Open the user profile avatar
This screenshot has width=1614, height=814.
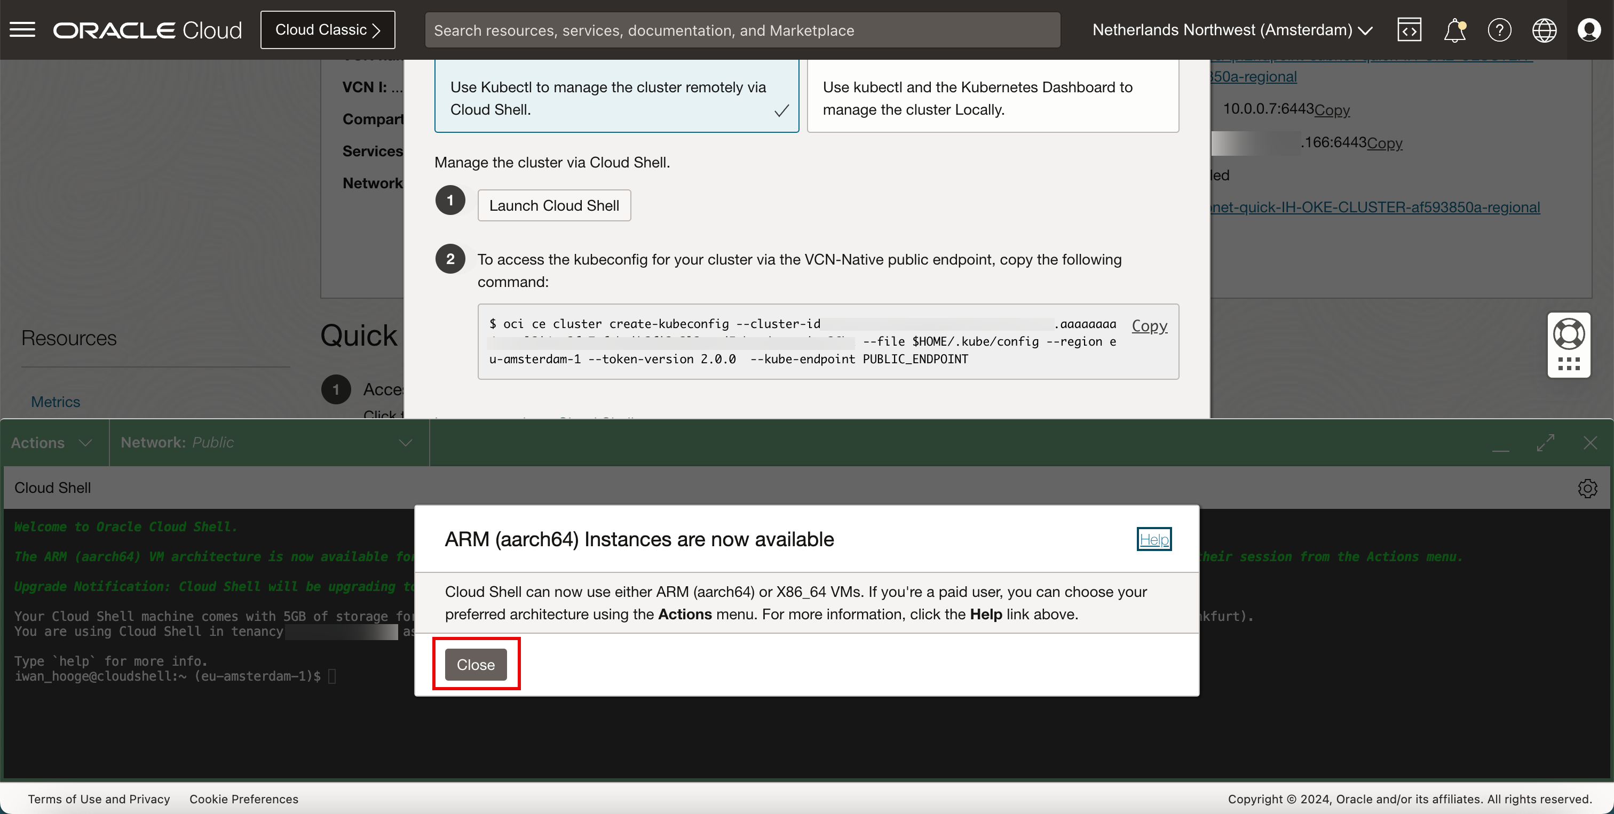click(x=1589, y=30)
